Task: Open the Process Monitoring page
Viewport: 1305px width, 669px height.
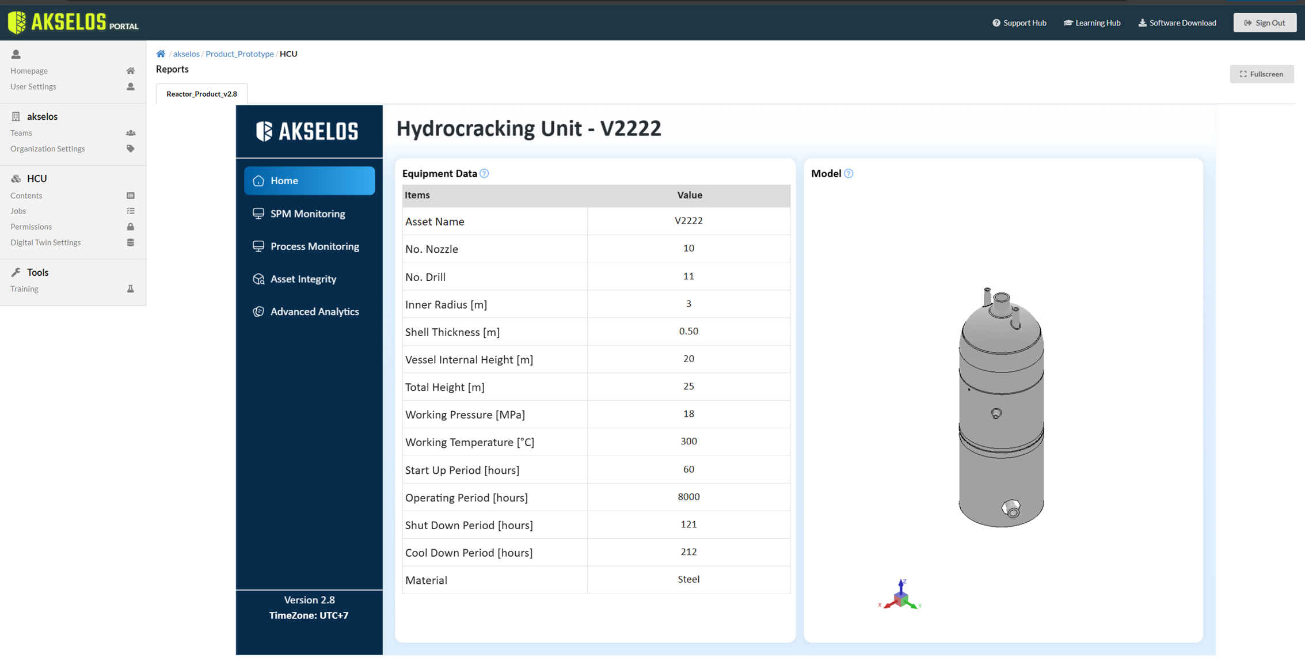Action: click(314, 246)
